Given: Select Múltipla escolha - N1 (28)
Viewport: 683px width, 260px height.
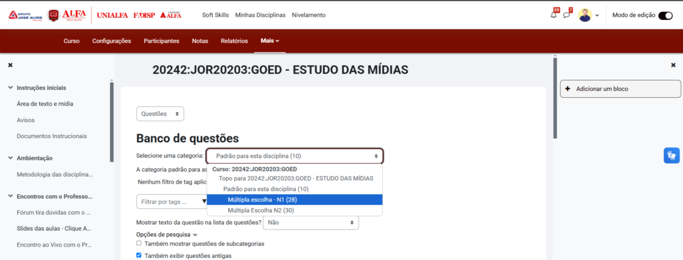Looking at the screenshot, I should tap(294, 199).
